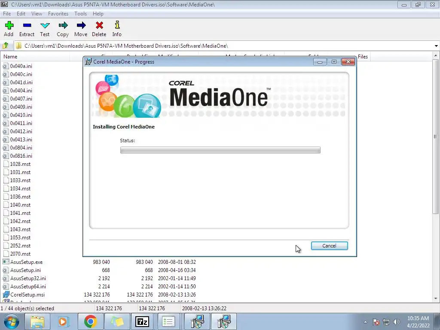Click the Move toolbar icon
Image resolution: width=440 pixels, height=330 pixels.
81,25
